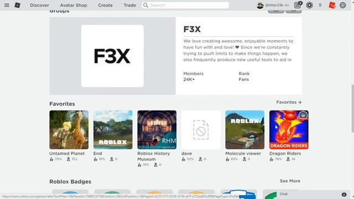Open the hamburger navigation menu
The height and width of the screenshot is (199, 354).
[7, 5]
